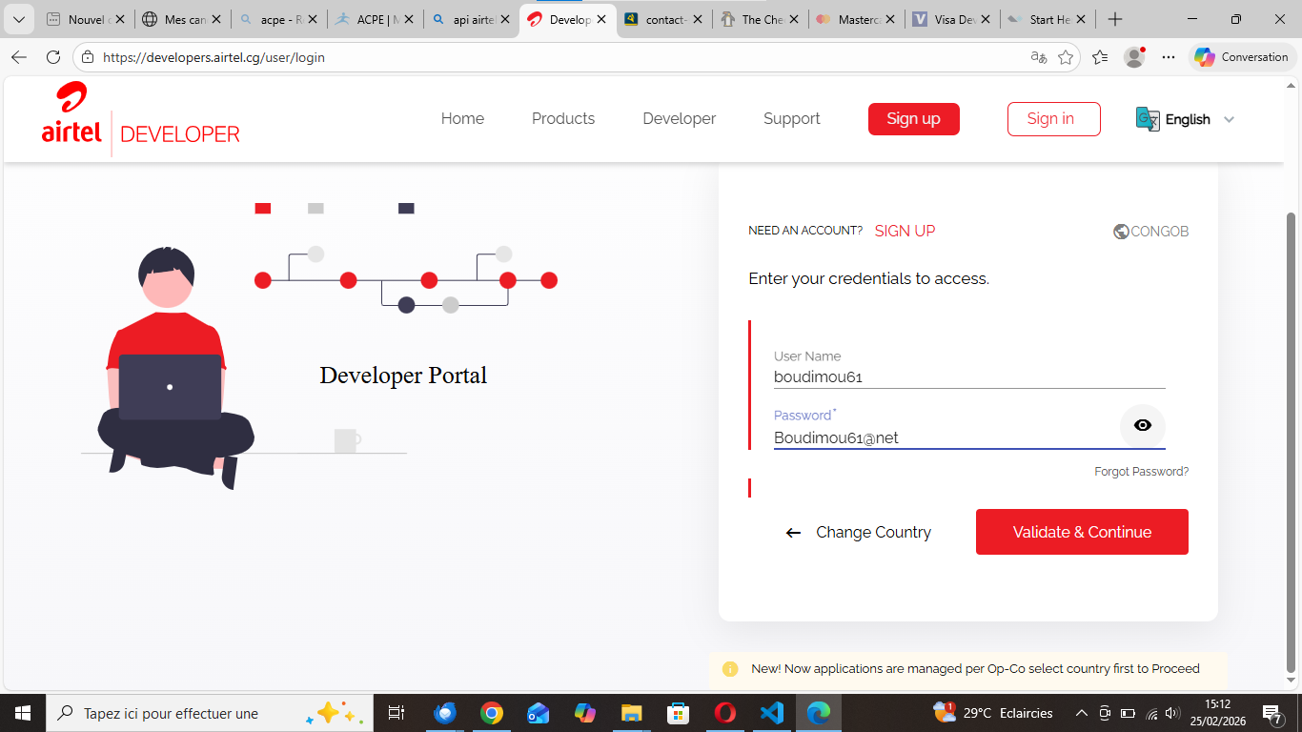
Task: Open the browser profile avatar
Action: click(x=1134, y=57)
